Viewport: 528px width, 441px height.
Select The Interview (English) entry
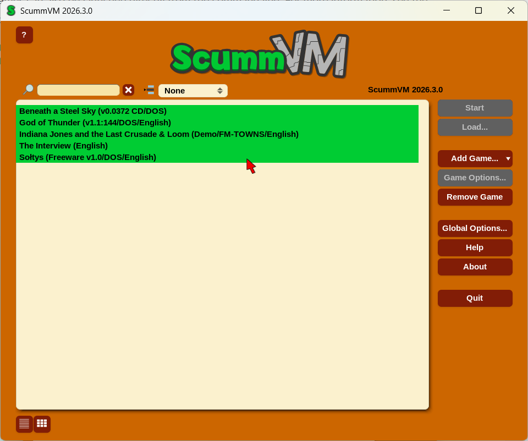217,146
